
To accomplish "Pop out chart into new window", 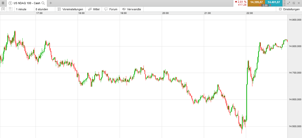I will pos(294,3).
